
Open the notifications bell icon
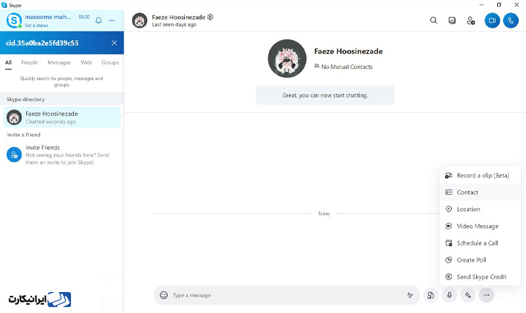click(99, 20)
